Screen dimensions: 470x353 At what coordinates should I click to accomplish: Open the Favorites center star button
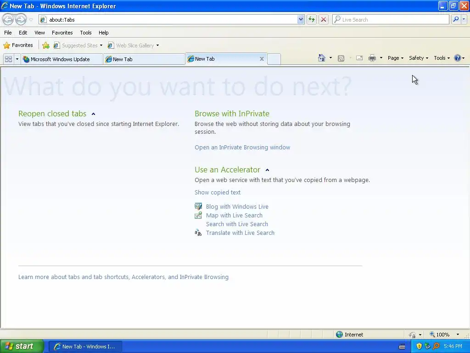pos(18,46)
